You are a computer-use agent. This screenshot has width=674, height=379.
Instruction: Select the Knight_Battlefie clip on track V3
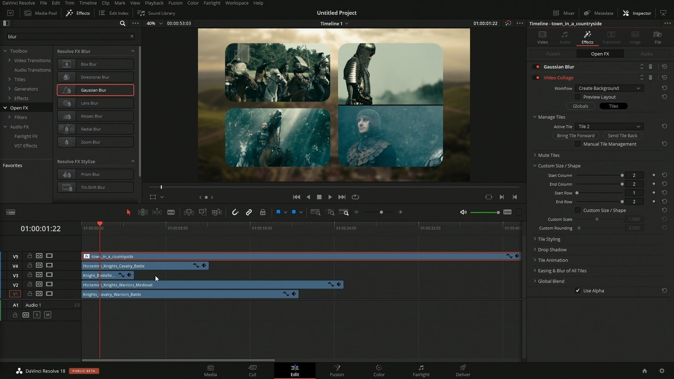99,275
